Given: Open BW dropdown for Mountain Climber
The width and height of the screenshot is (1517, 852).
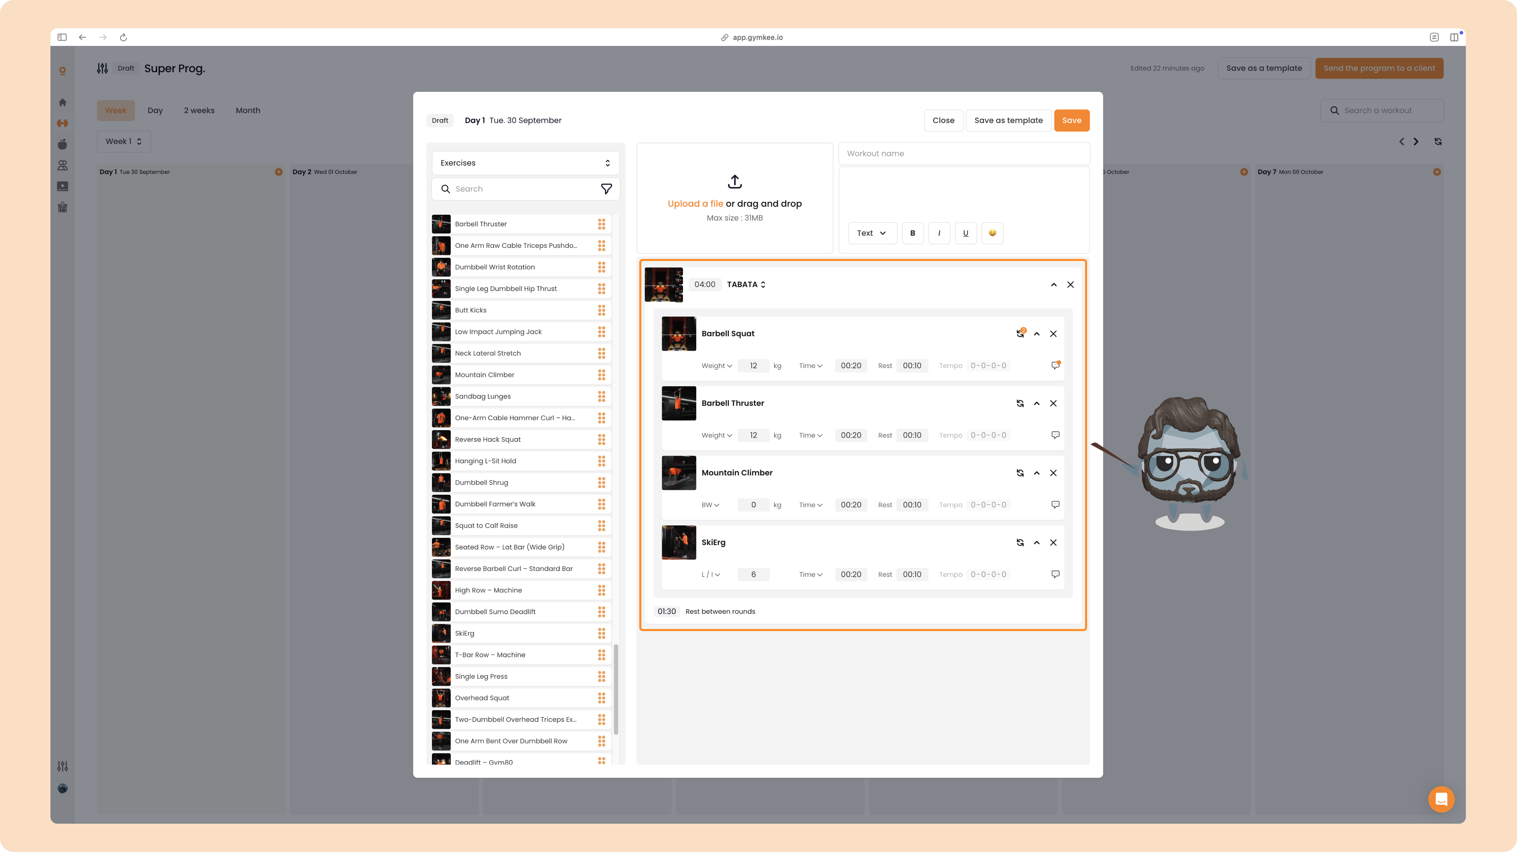Looking at the screenshot, I should pyautogui.click(x=710, y=505).
